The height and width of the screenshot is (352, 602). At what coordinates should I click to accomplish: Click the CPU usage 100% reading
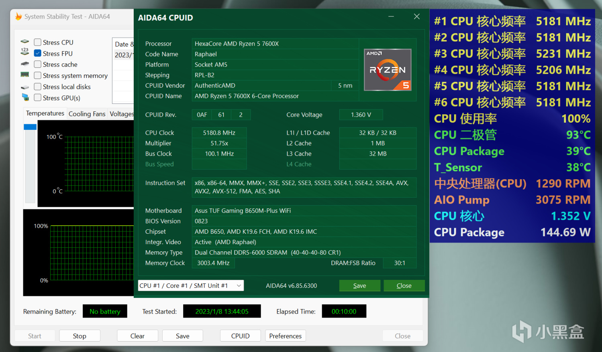pos(512,119)
